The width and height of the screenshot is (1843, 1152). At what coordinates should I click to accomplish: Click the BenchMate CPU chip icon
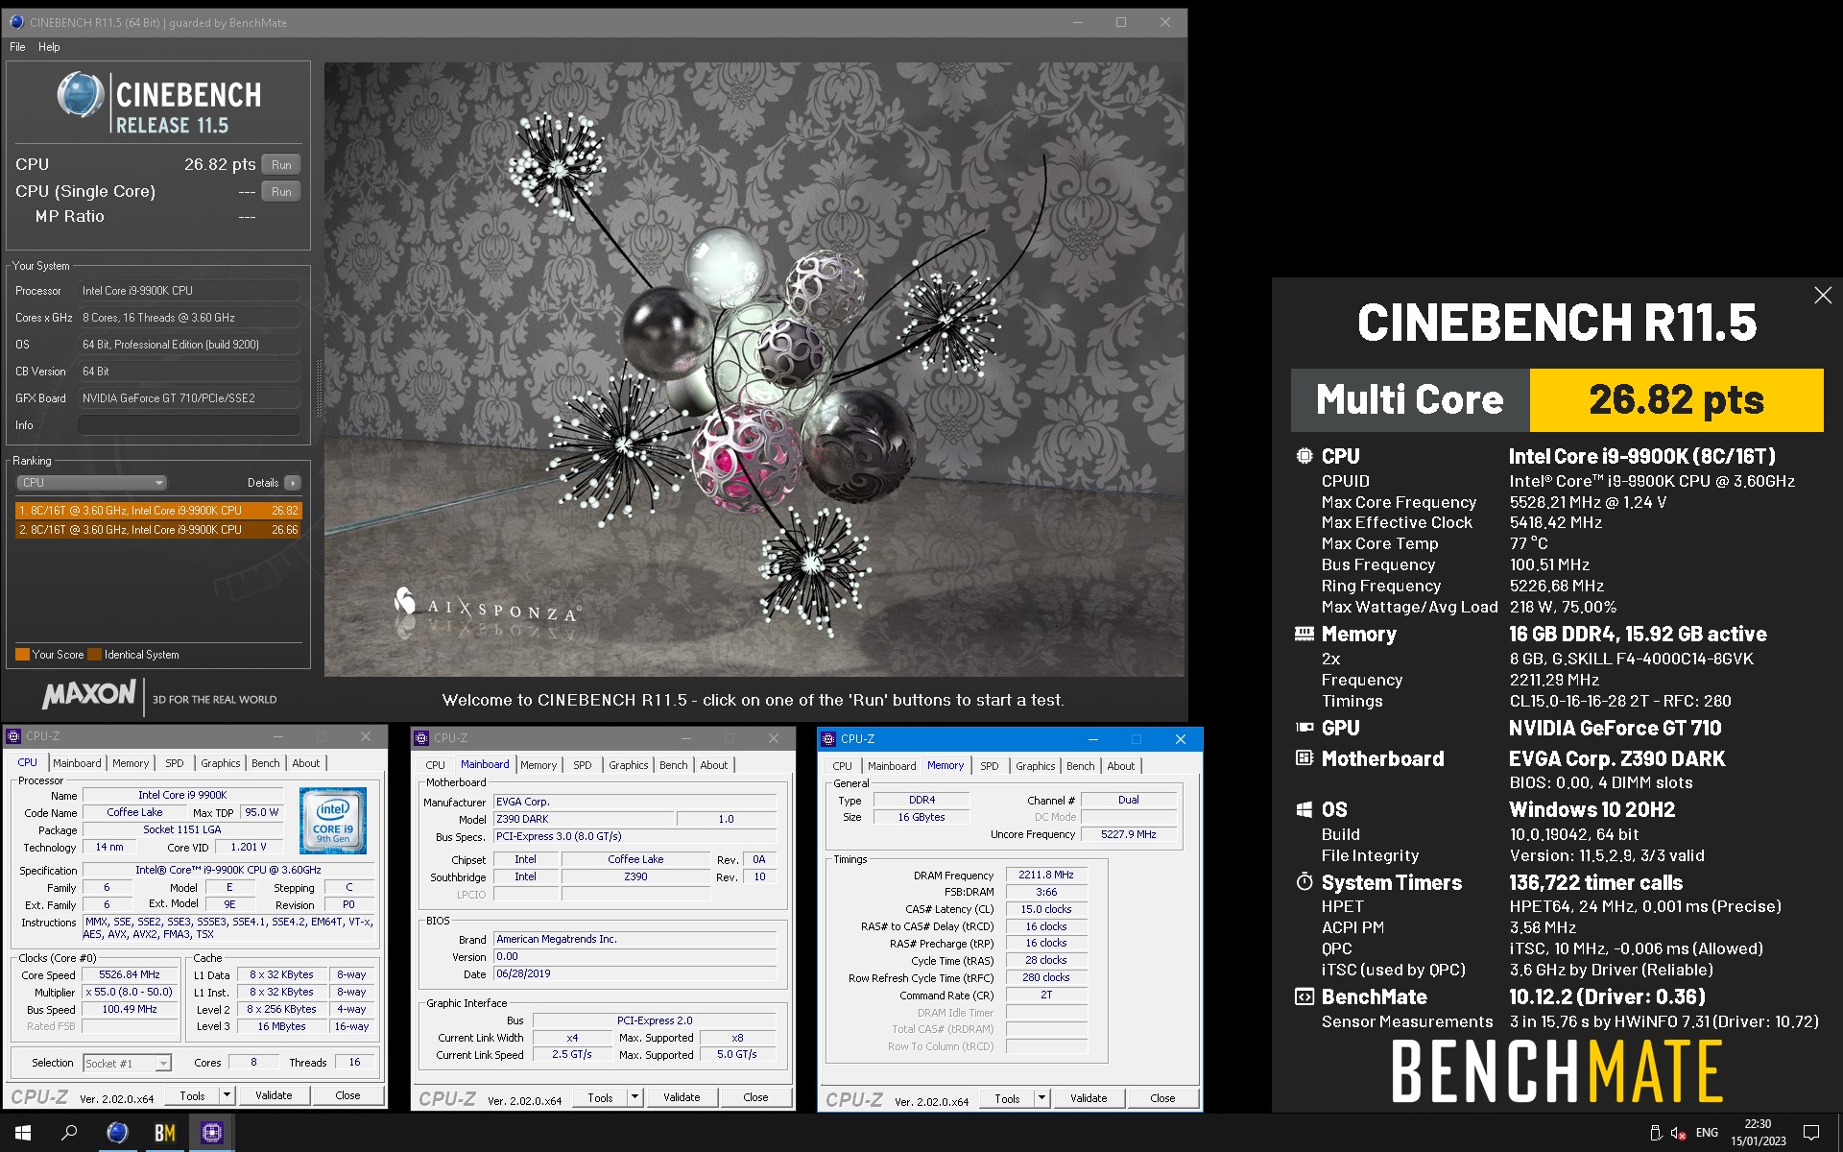(x=1304, y=456)
